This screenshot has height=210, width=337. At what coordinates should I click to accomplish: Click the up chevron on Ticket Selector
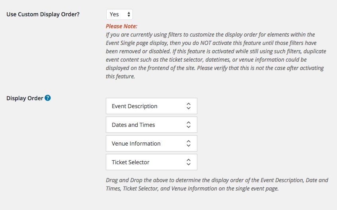(189, 160)
